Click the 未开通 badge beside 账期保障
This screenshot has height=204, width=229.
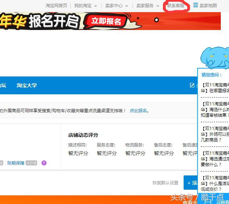click(31, 163)
